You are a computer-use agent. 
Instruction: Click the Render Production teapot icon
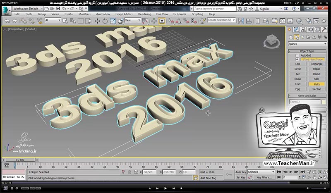tap(324, 21)
